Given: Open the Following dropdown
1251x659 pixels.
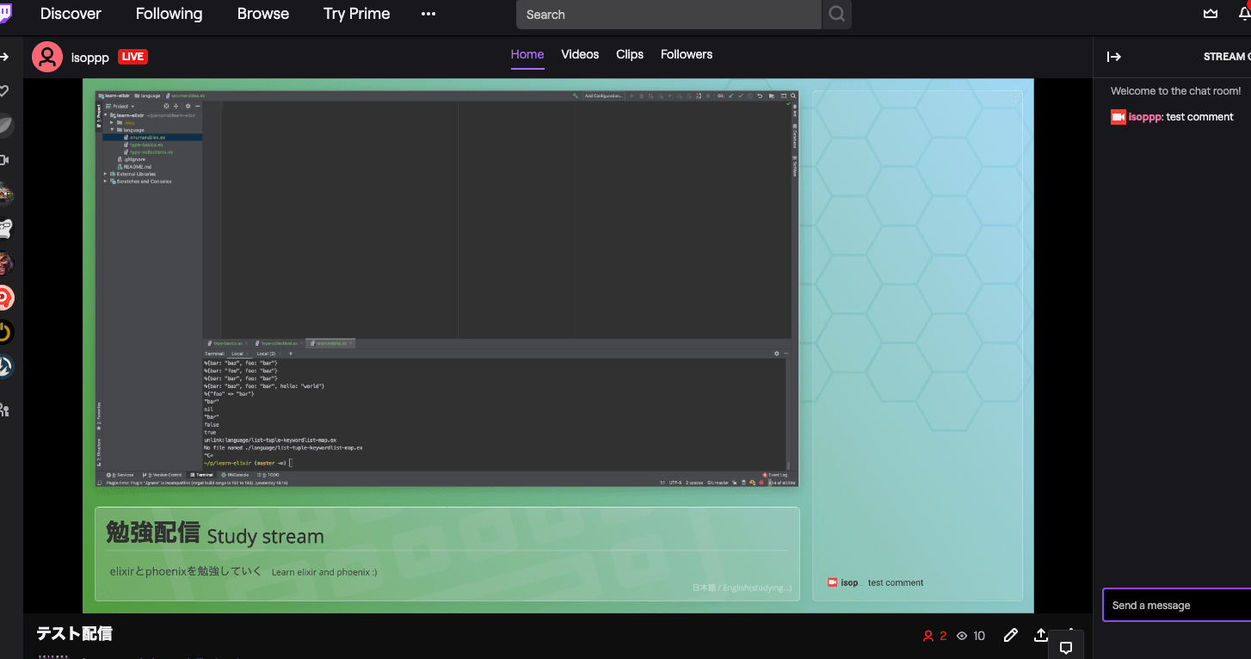Looking at the screenshot, I should 169,13.
